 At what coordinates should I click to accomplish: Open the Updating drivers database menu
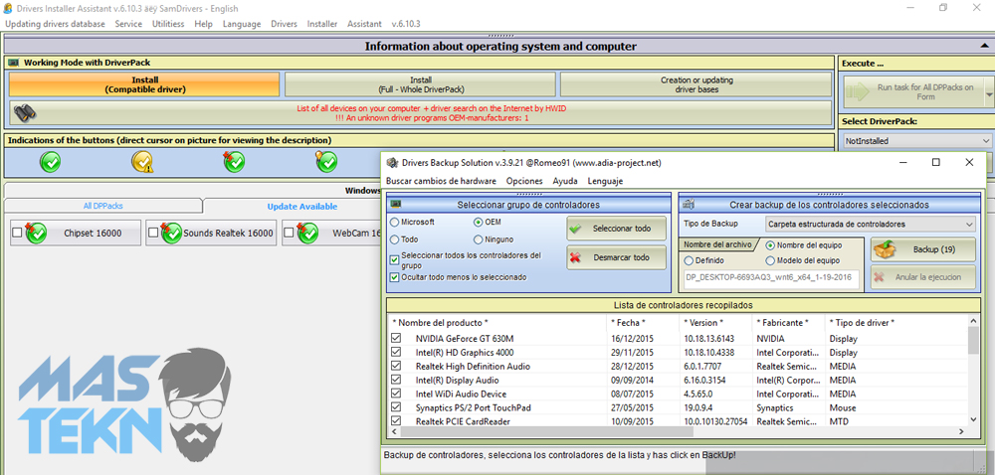(55, 24)
